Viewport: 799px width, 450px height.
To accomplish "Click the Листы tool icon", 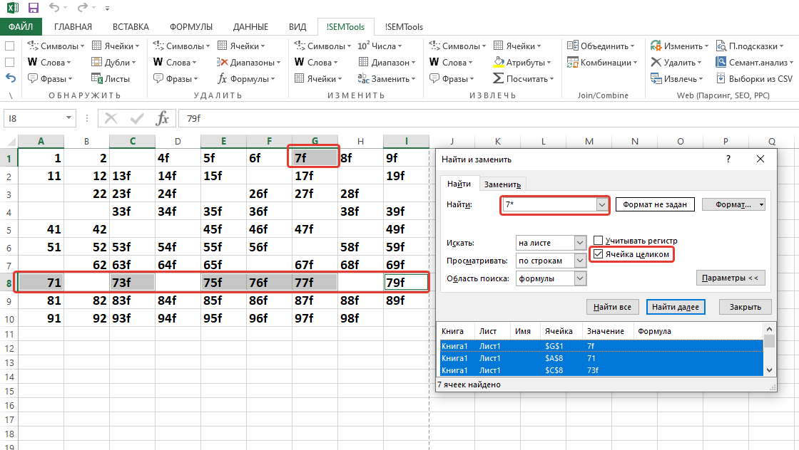I will (97, 79).
